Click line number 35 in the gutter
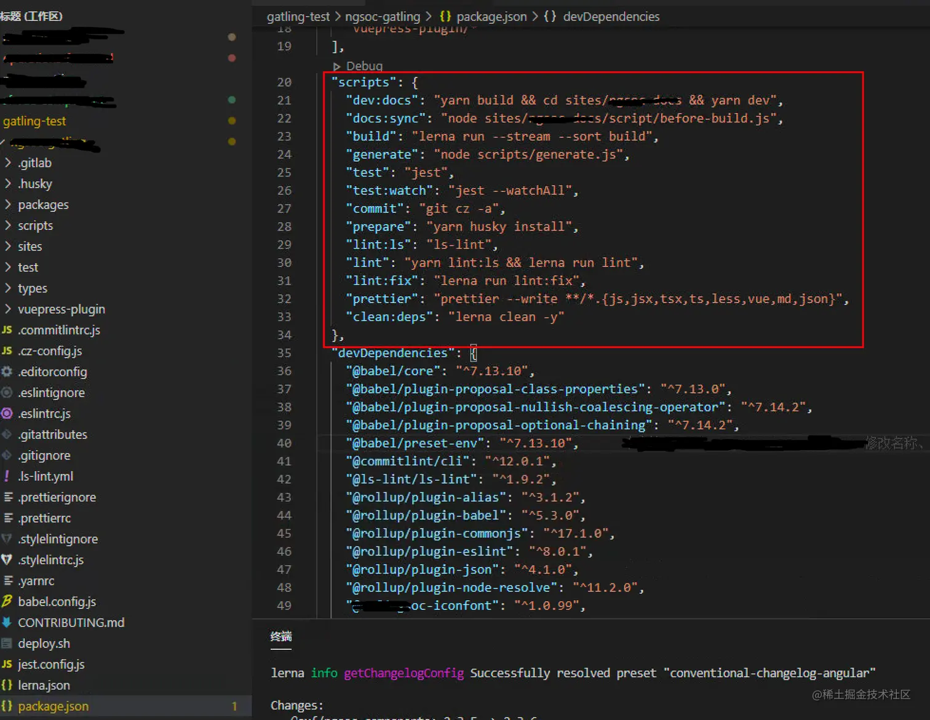Screen dimensions: 930x720 coord(284,353)
